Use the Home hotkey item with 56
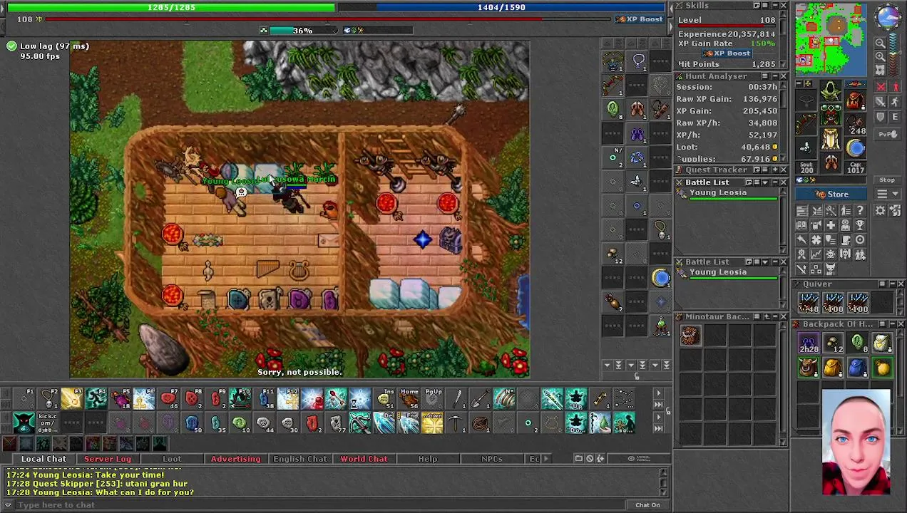 click(x=409, y=398)
